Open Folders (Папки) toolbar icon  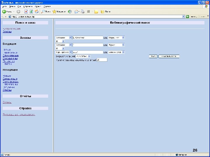click(x=102, y=12)
